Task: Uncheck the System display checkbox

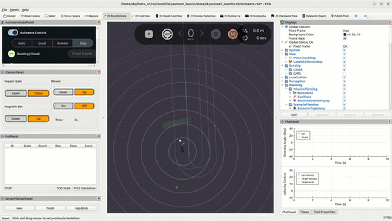Action: point(344,50)
